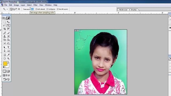Click the slice badge at image corner

coord(77,31)
